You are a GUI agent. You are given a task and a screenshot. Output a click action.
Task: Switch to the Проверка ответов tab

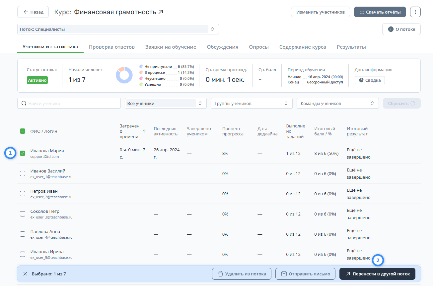(x=111, y=47)
